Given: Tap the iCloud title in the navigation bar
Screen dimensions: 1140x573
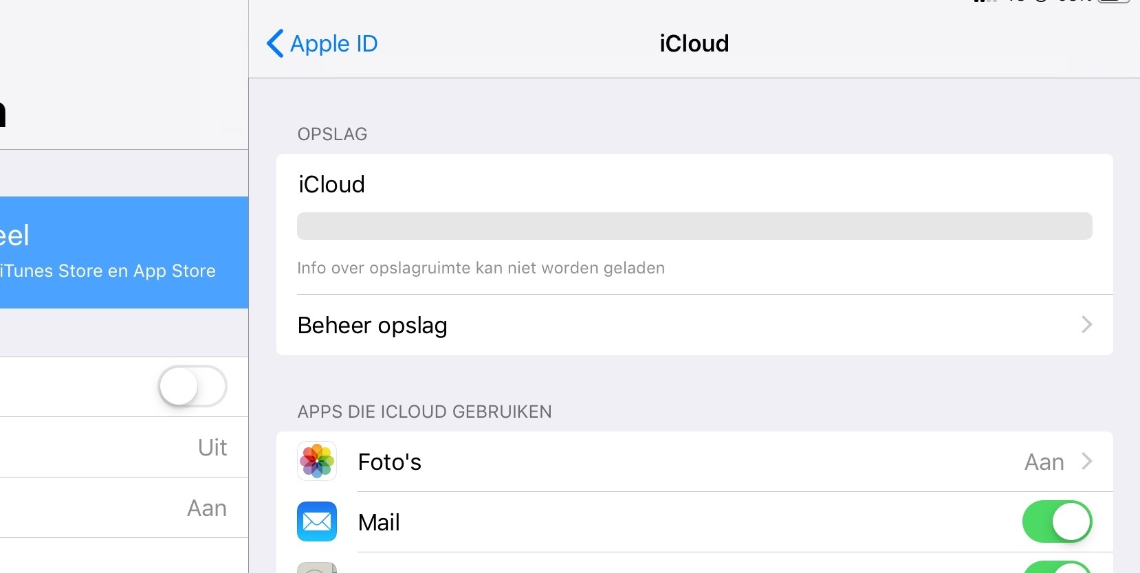Looking at the screenshot, I should 694,43.
